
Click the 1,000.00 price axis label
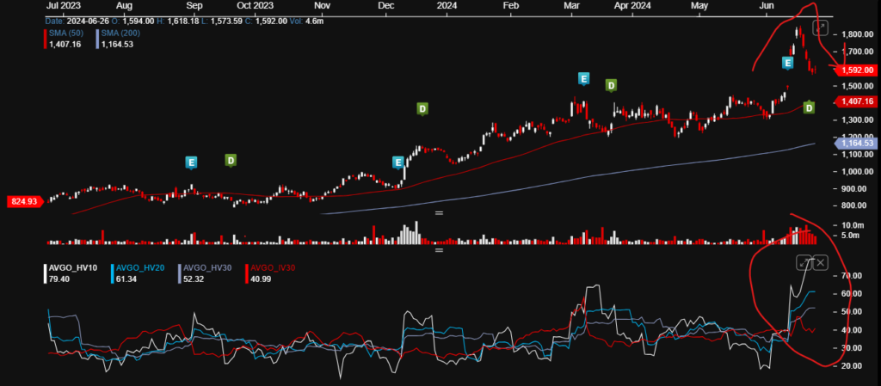point(858,172)
